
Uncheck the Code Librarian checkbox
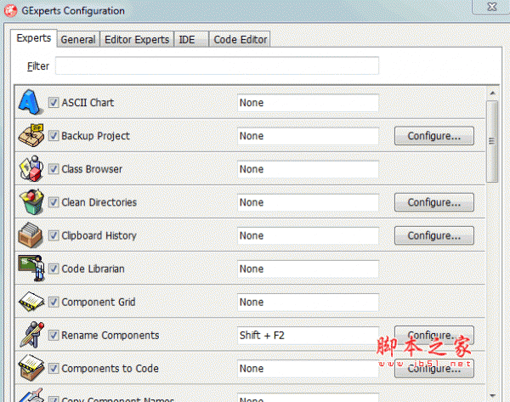(54, 269)
